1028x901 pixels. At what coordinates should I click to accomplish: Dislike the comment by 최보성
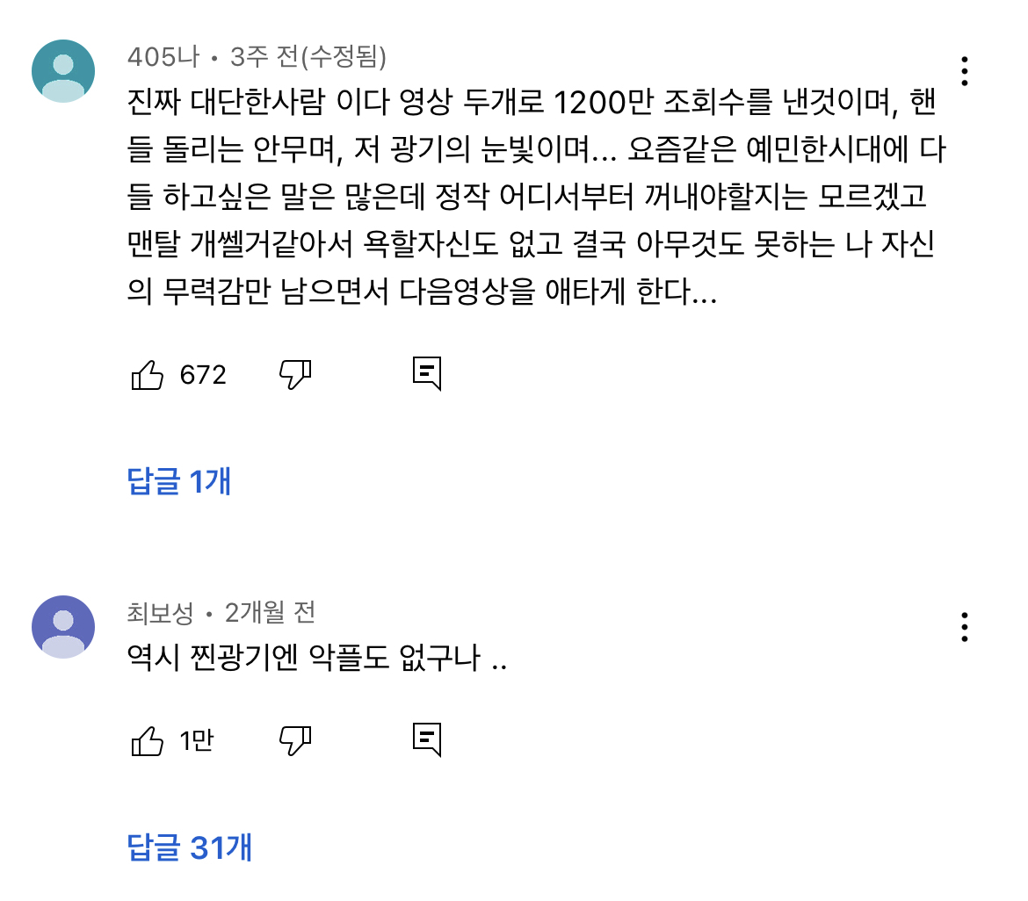pos(295,741)
